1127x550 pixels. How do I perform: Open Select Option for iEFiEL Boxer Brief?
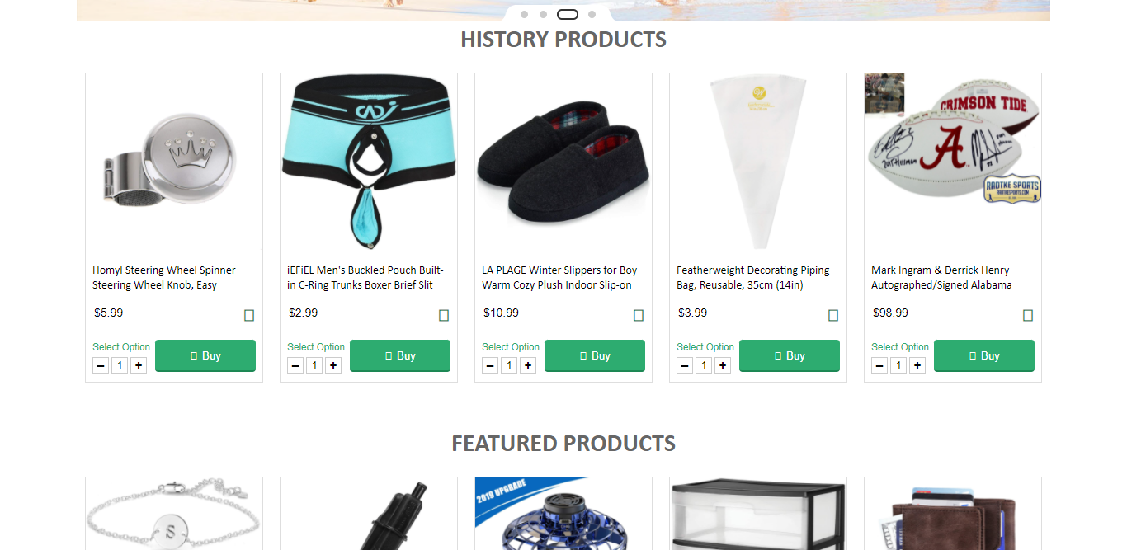tap(316, 347)
